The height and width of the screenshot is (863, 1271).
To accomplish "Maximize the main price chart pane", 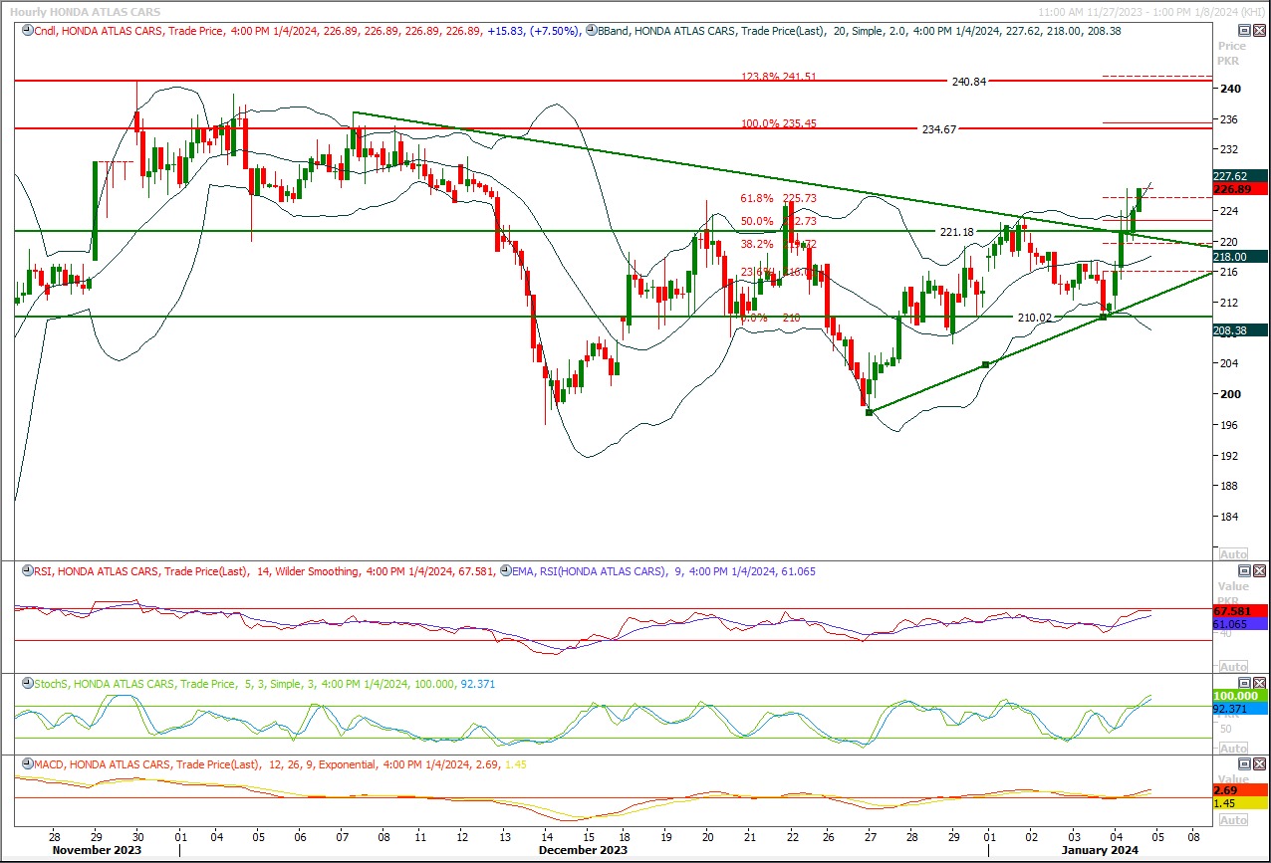I will coord(1243,31).
